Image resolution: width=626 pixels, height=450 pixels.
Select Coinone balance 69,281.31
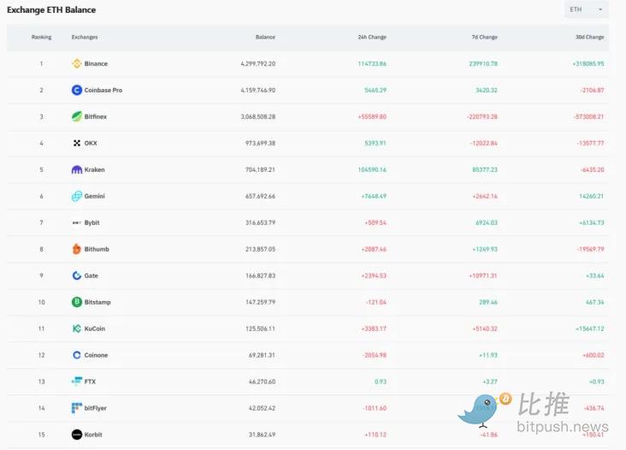pos(262,355)
